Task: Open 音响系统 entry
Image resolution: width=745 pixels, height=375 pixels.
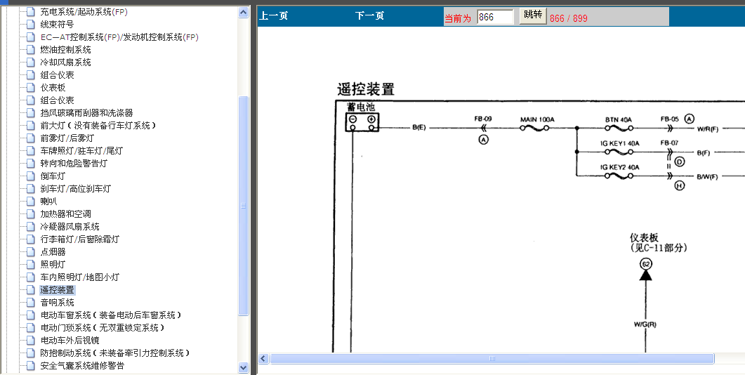Action: 57,302
